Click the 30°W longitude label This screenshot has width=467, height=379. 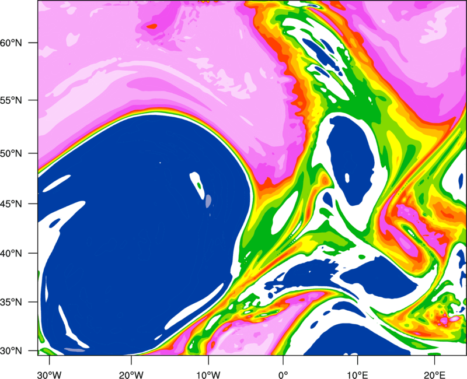[50, 375]
